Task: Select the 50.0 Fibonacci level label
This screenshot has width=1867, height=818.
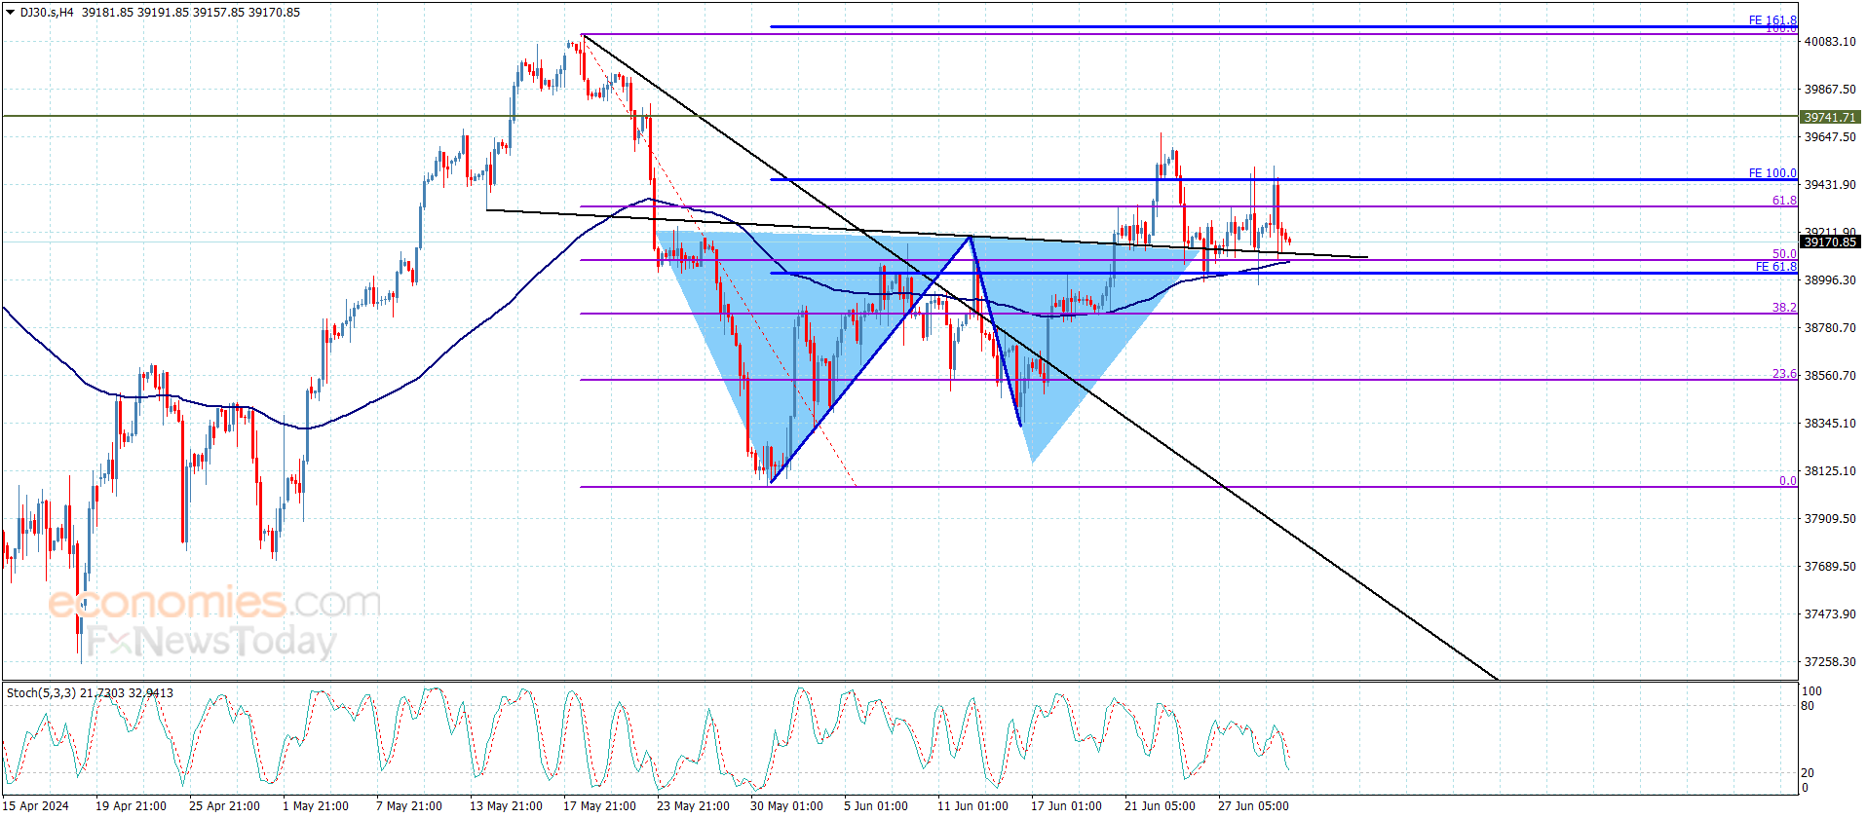Action: click(x=1784, y=254)
